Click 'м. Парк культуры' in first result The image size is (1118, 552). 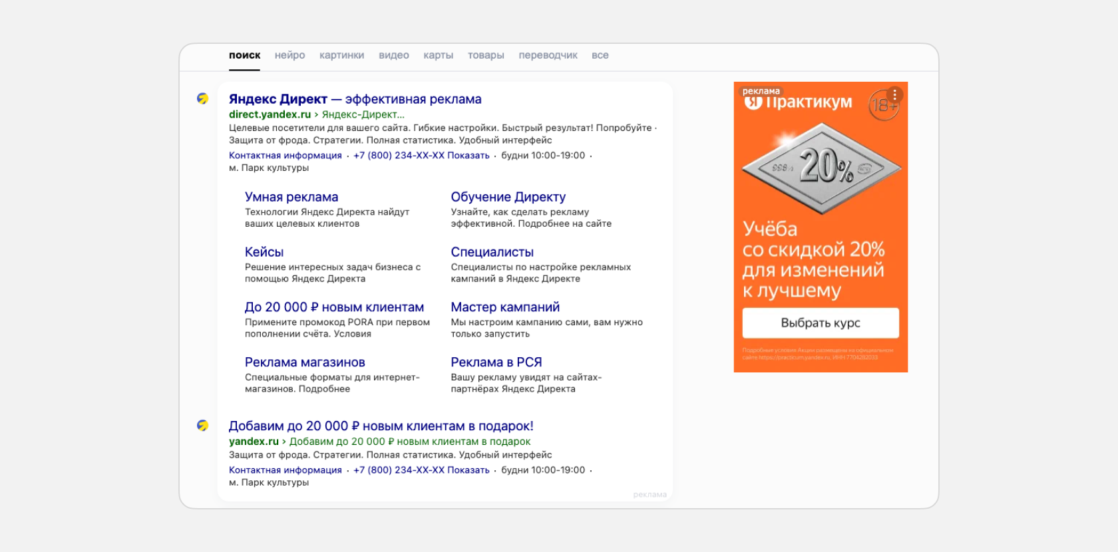[269, 168]
